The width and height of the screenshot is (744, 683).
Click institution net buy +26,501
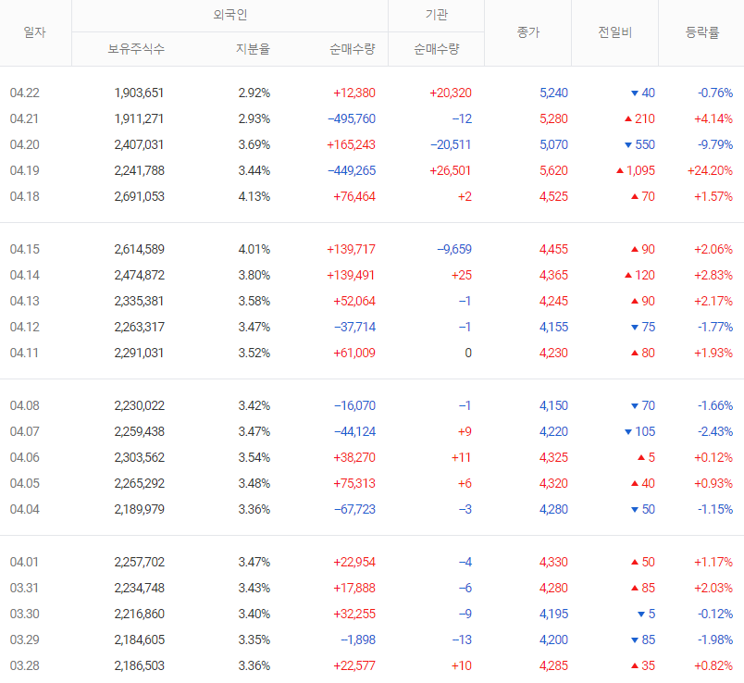tap(451, 170)
